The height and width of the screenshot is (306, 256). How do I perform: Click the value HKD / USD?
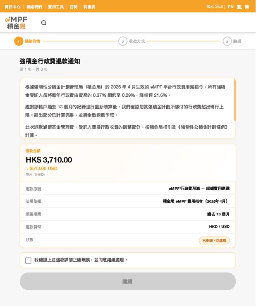pos(219,227)
